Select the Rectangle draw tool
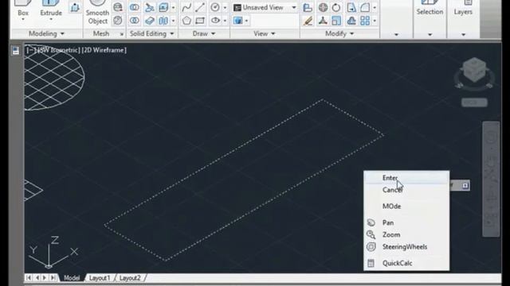The image size is (510, 286). (200, 21)
